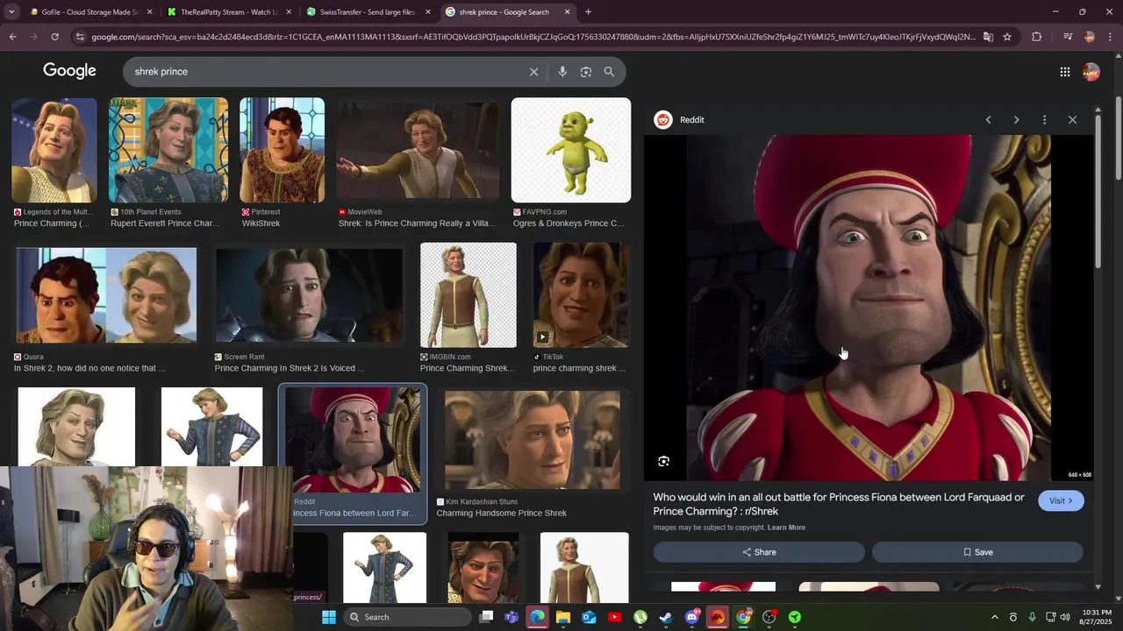Open the browser extensions puzzle icon
The image size is (1123, 631).
click(x=1037, y=37)
